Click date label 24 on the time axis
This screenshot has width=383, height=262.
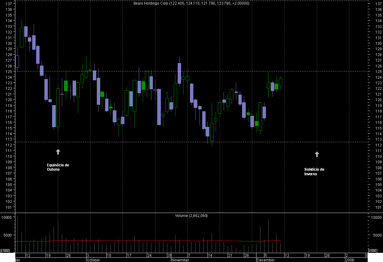tap(149, 255)
